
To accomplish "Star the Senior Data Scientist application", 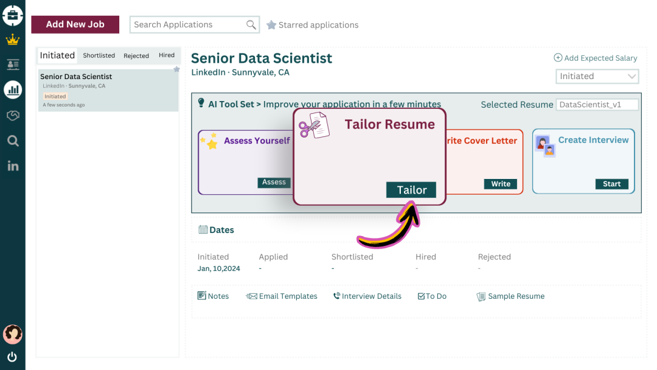I will [176, 69].
